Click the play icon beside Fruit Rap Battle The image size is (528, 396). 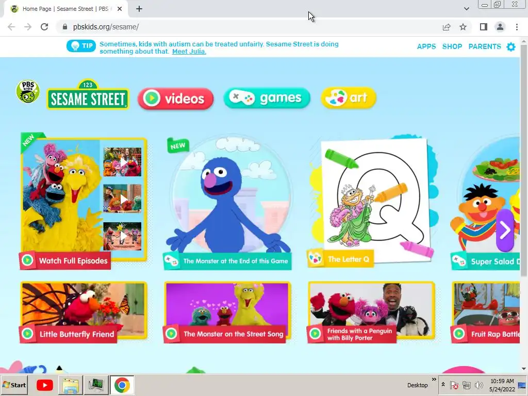point(459,334)
